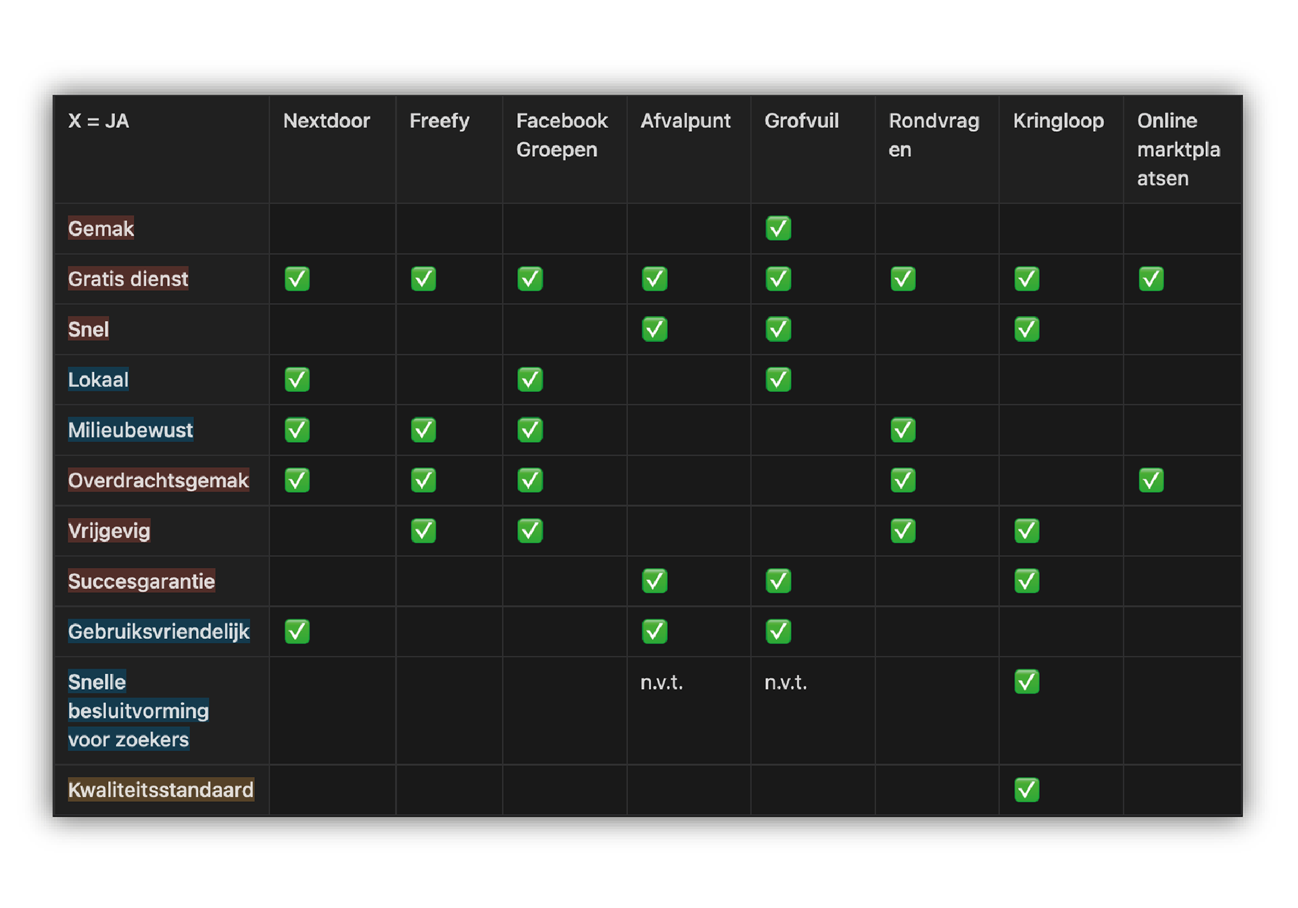The width and height of the screenshot is (1298, 908).
Task: Click the Snel checkmark under Afvalpunt
Action: 654,329
